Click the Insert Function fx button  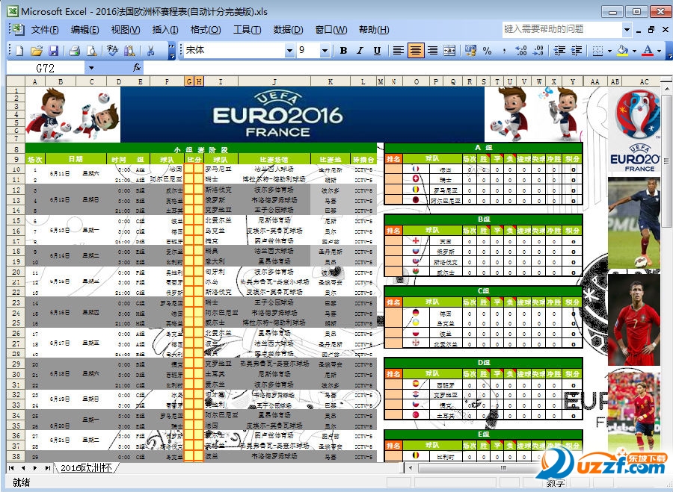[x=137, y=68]
